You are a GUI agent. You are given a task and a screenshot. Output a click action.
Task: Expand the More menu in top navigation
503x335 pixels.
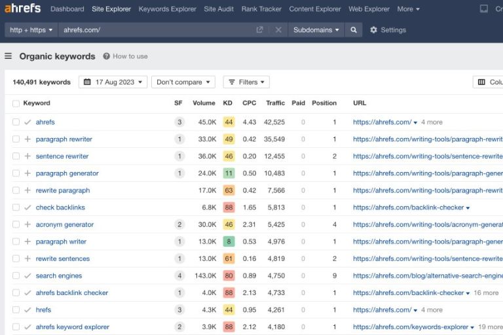pyautogui.click(x=408, y=9)
